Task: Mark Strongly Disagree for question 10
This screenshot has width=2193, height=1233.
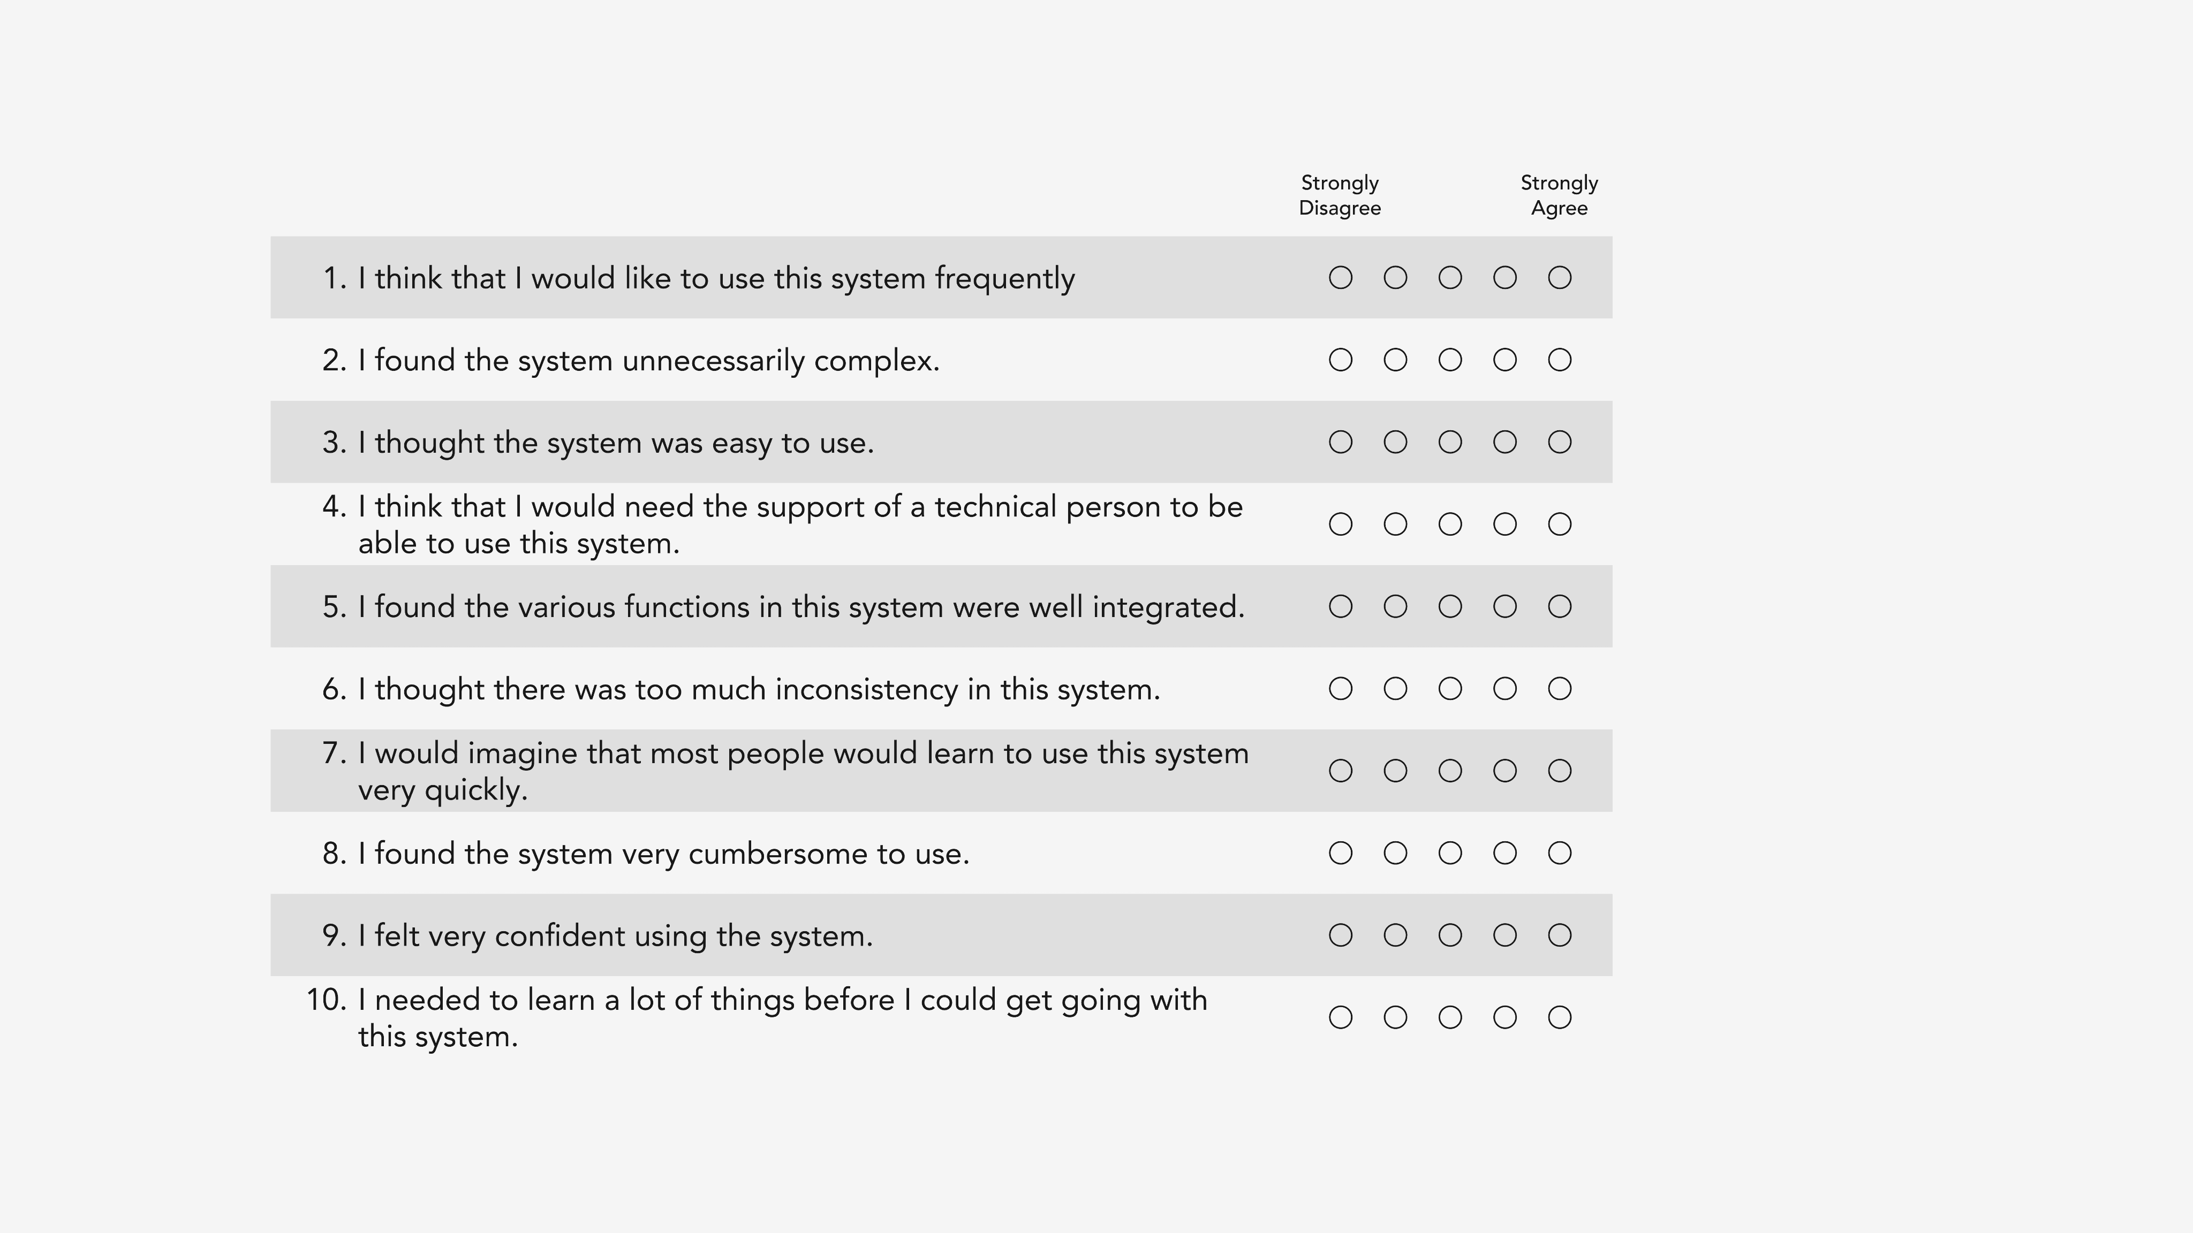Action: [1340, 1018]
